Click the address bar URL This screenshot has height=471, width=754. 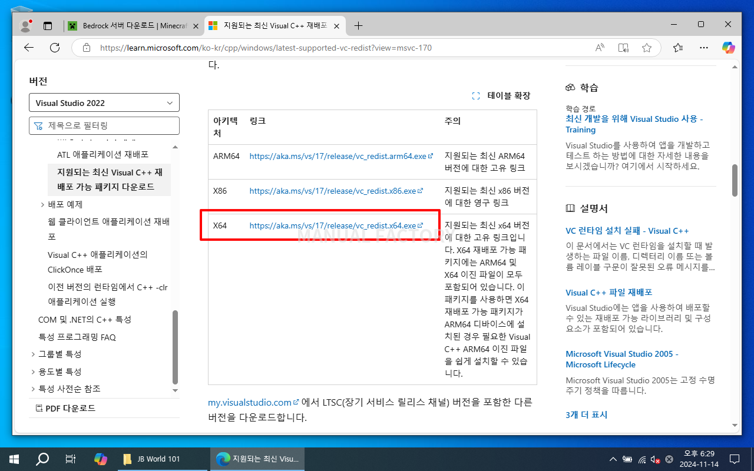(x=266, y=48)
